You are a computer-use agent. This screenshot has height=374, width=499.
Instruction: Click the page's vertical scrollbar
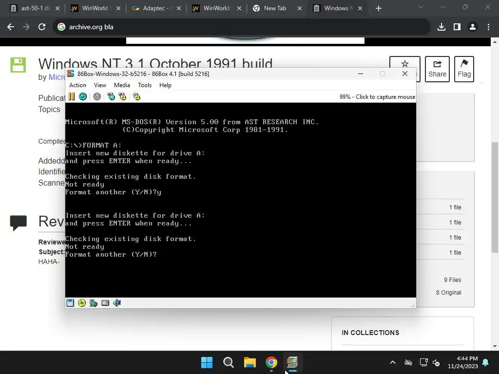click(x=495, y=197)
